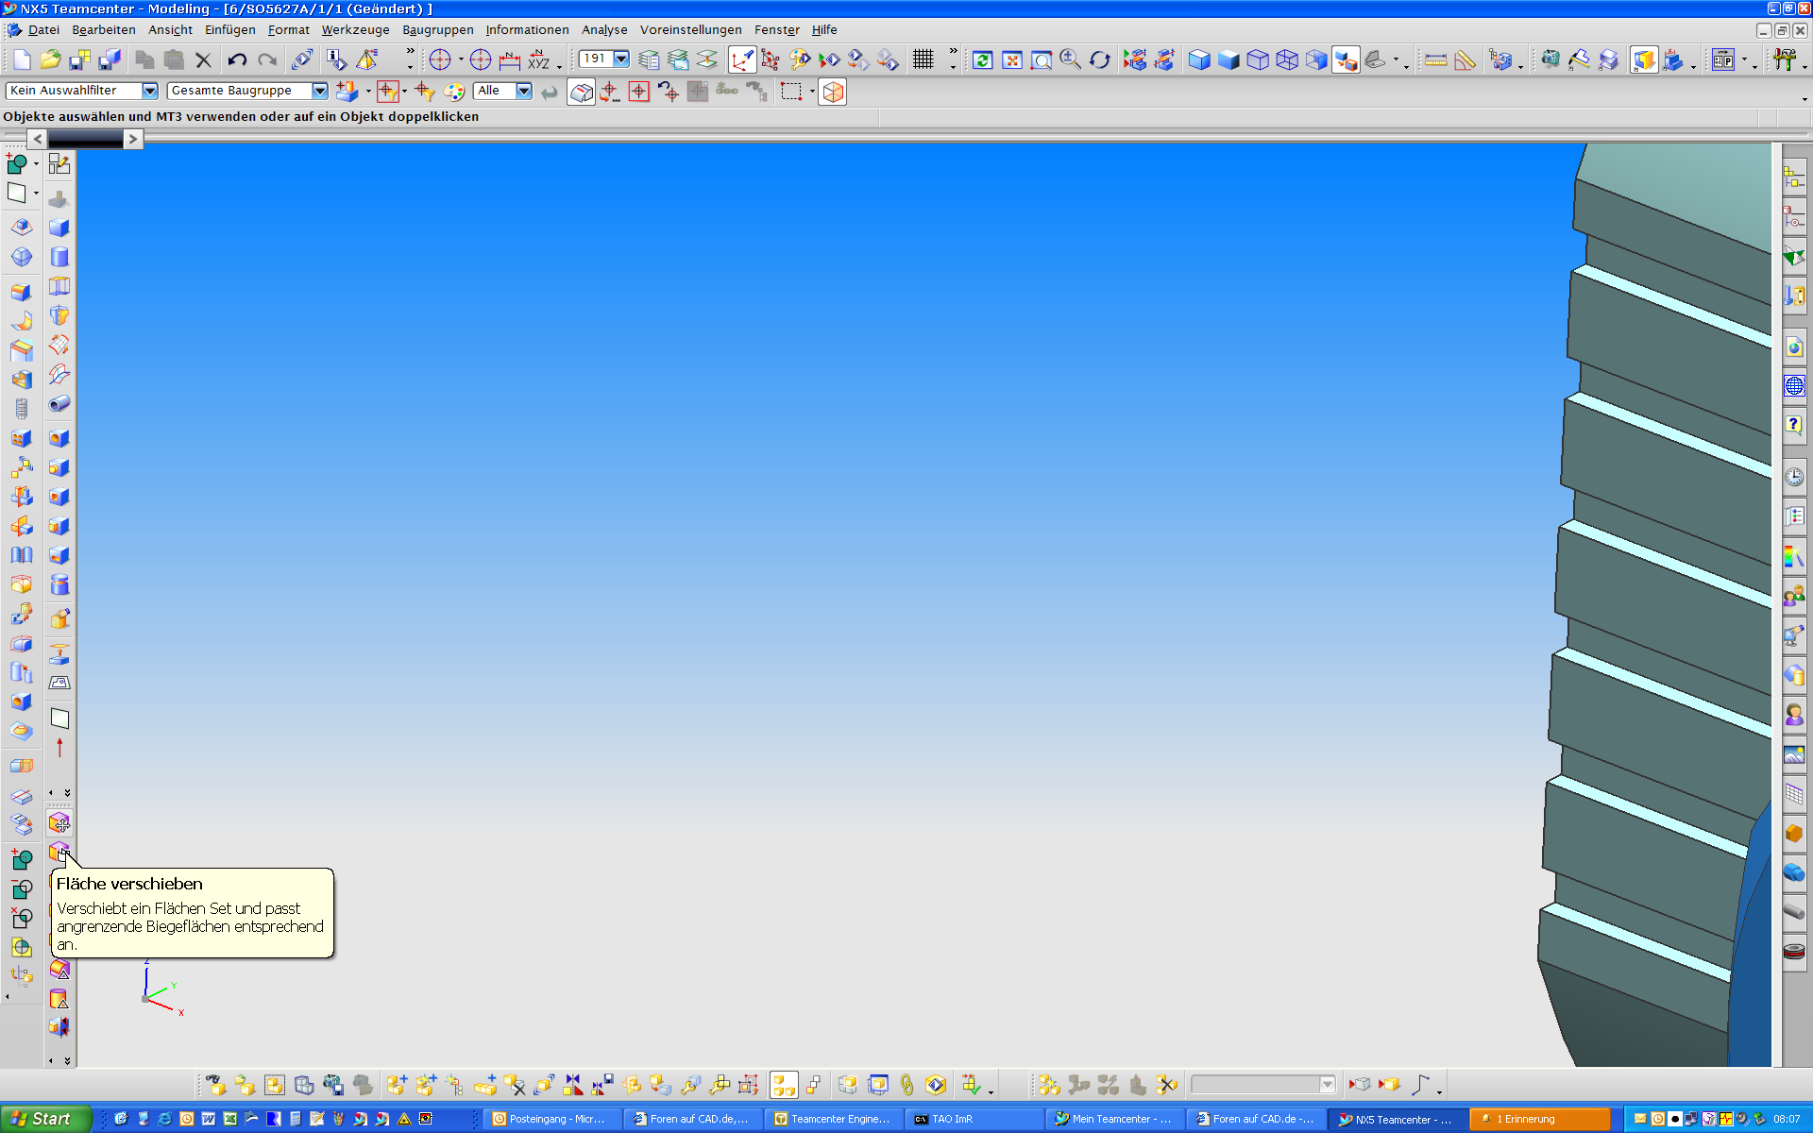The width and height of the screenshot is (1813, 1133).
Task: Click the XYZ WCS orientation icon
Action: coord(539,60)
